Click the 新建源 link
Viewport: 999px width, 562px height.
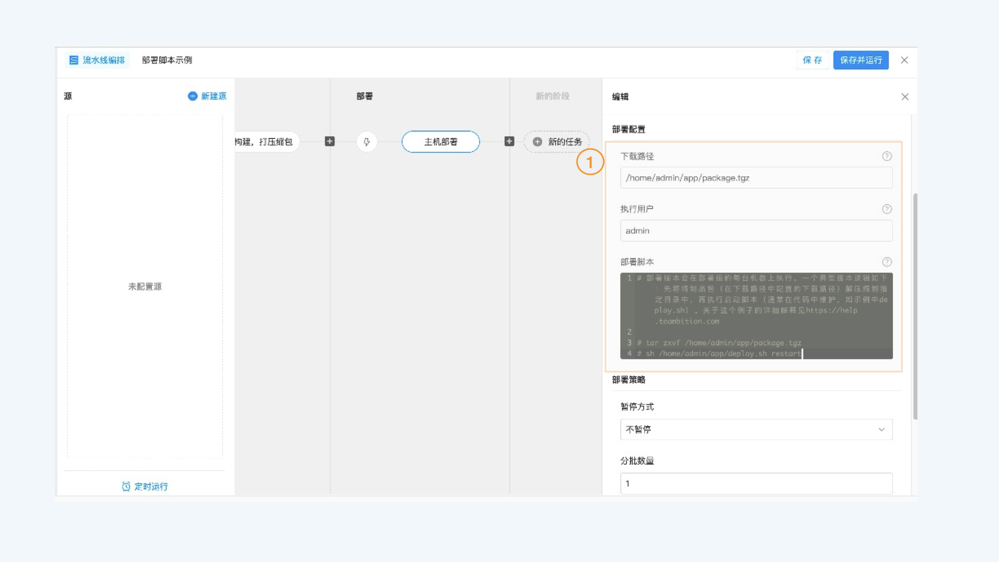tap(213, 96)
